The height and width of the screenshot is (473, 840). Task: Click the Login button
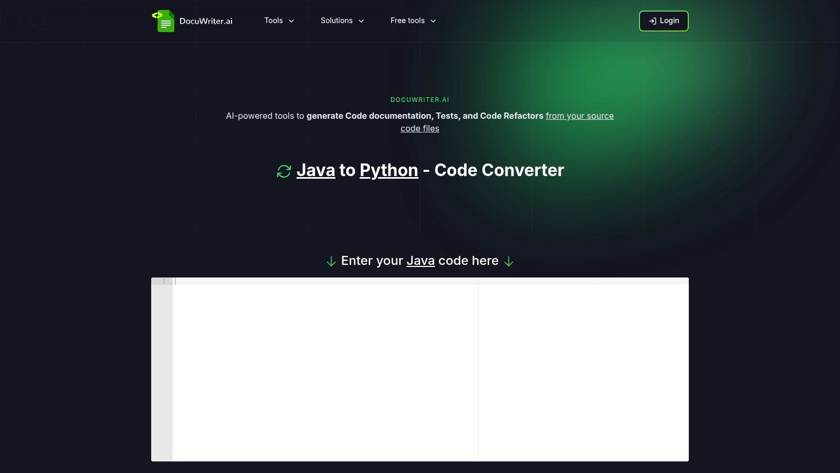coord(664,21)
